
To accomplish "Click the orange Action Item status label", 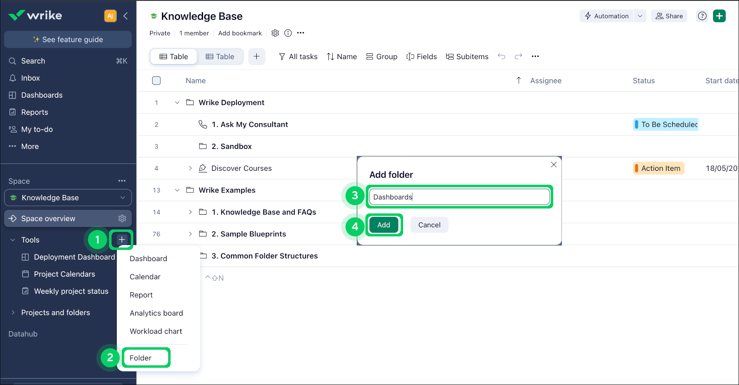I will pos(660,168).
